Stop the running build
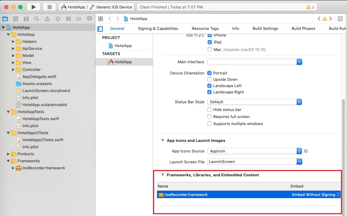347x216 pixels. 50,7
